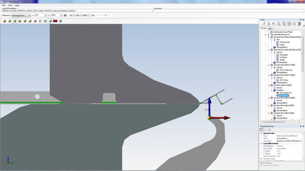Open the View menu
The image size is (305, 171).
(x=10, y=5)
